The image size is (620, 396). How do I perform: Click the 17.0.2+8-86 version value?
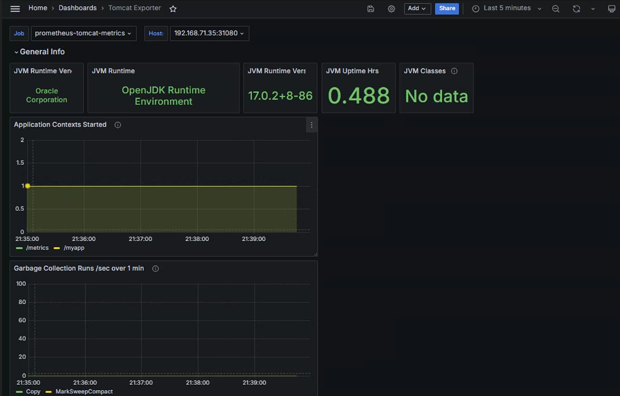280,96
